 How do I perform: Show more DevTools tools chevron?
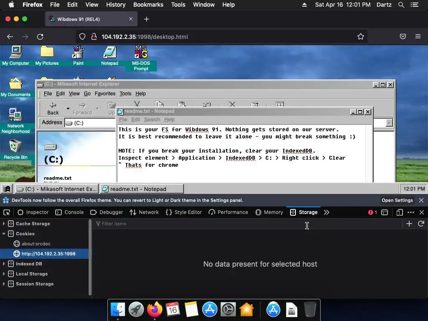(x=326, y=212)
